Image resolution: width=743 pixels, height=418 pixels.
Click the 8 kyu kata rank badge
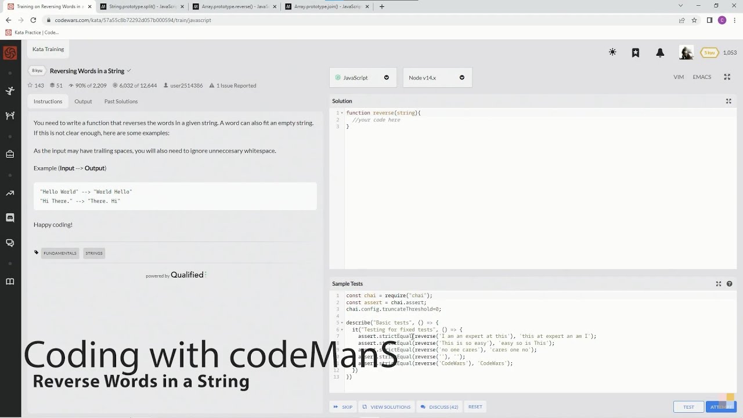point(37,71)
